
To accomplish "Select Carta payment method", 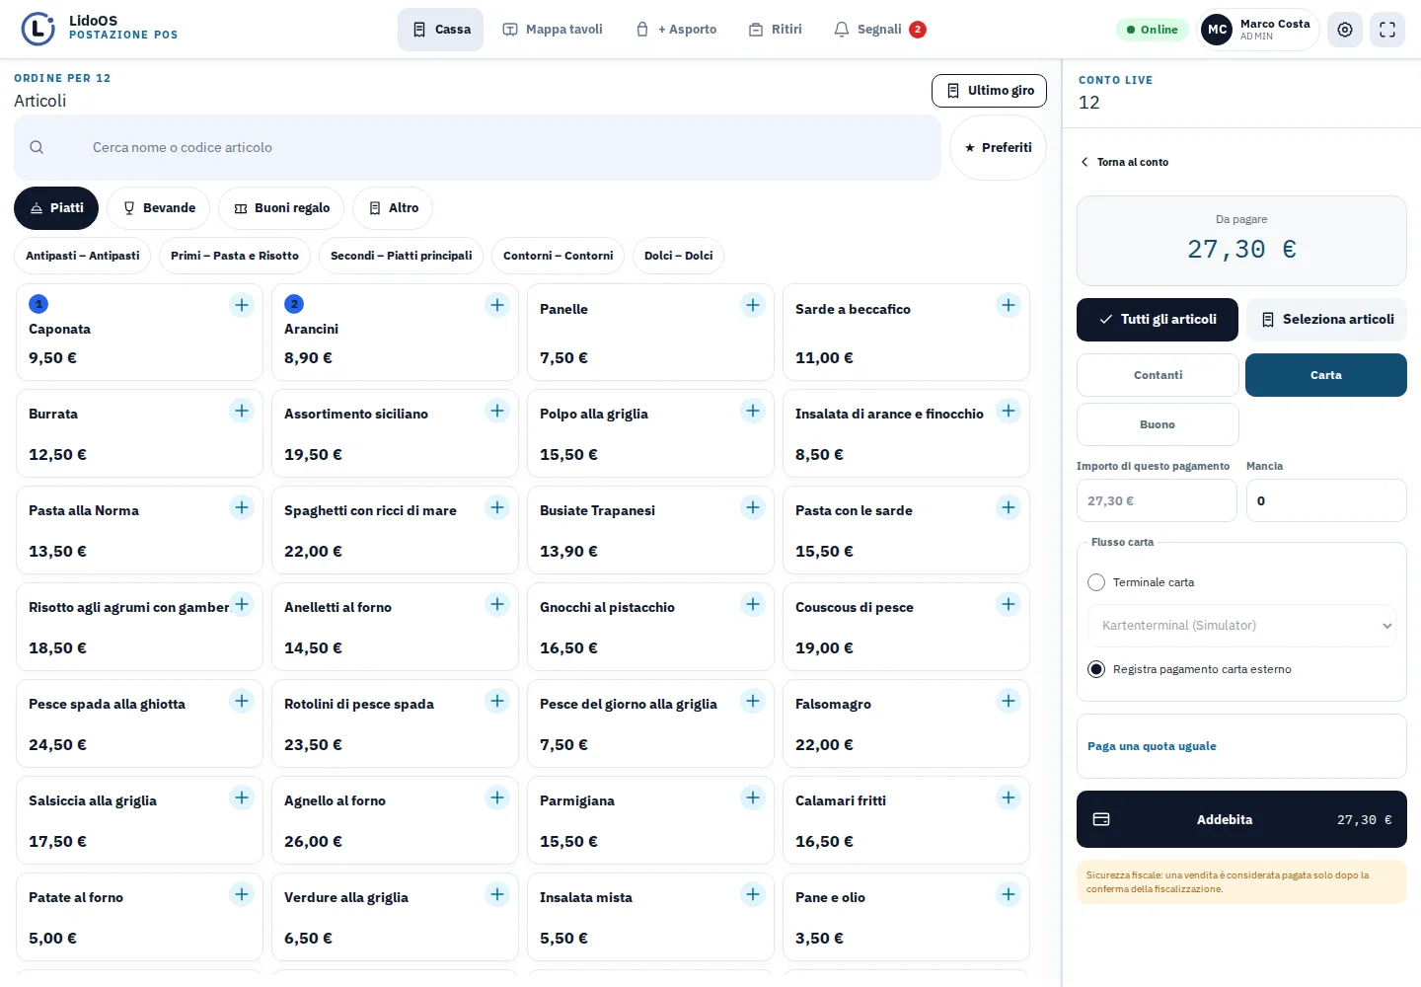I will pyautogui.click(x=1326, y=375).
